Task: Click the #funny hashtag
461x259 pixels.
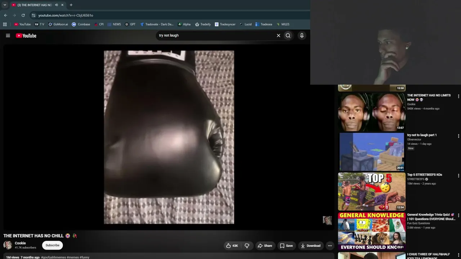Action: [84, 257]
